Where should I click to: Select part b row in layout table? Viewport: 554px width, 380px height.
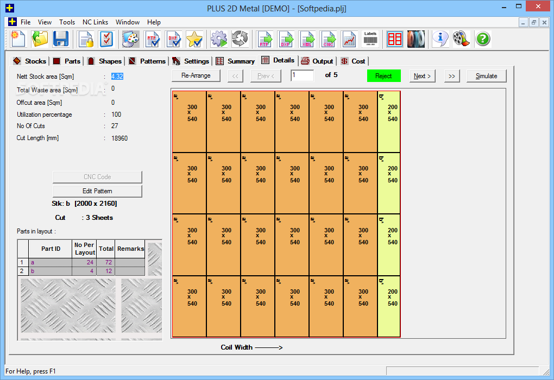[81, 271]
